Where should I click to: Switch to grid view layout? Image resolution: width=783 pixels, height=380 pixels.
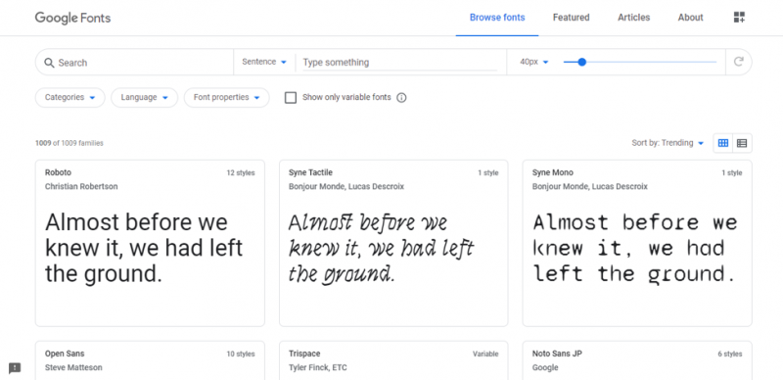(723, 143)
